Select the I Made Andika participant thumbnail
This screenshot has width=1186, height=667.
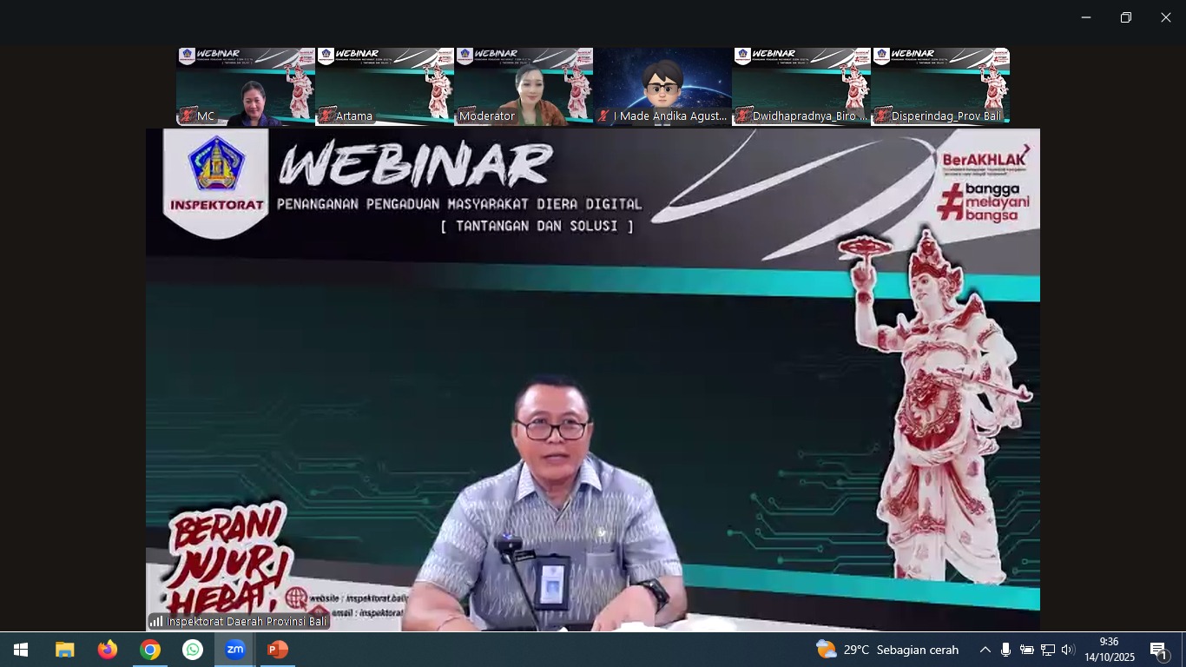[662, 87]
